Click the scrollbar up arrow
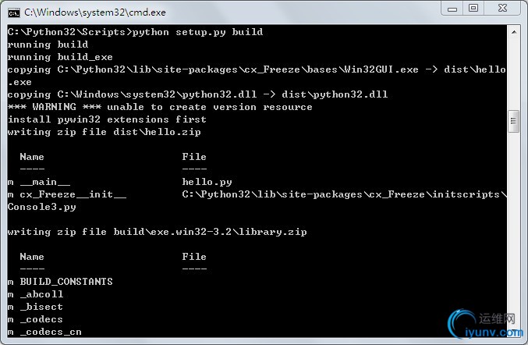The height and width of the screenshot is (345, 528). [x=514, y=32]
